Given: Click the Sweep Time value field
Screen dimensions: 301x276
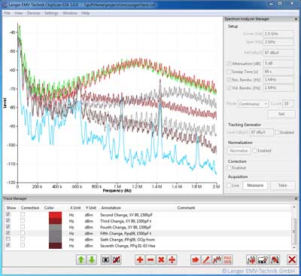Looking at the screenshot, I should tap(278, 72).
